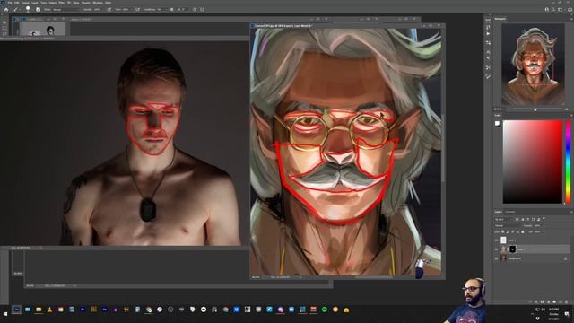The image size is (574, 323).
Task: Toggle pressure for size icon
Action: pos(195,10)
